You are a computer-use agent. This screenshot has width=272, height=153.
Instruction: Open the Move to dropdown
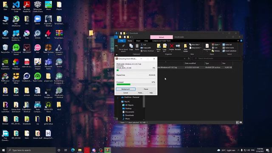tap(159, 48)
